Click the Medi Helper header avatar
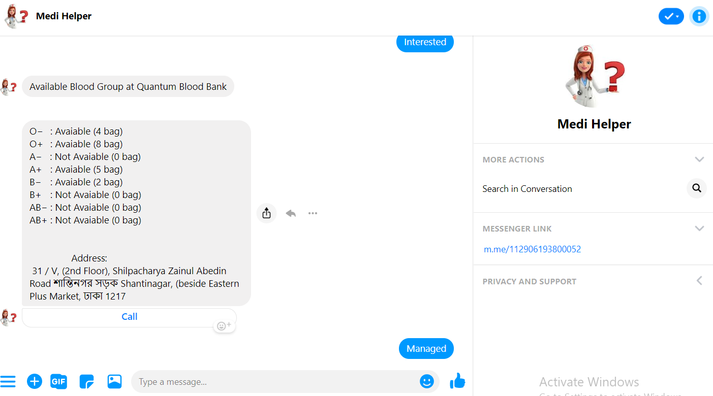Viewport: 713px width, 396px height. (16, 16)
